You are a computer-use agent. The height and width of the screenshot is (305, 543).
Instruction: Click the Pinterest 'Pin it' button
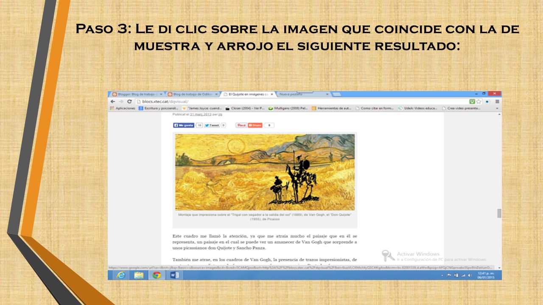tap(241, 125)
